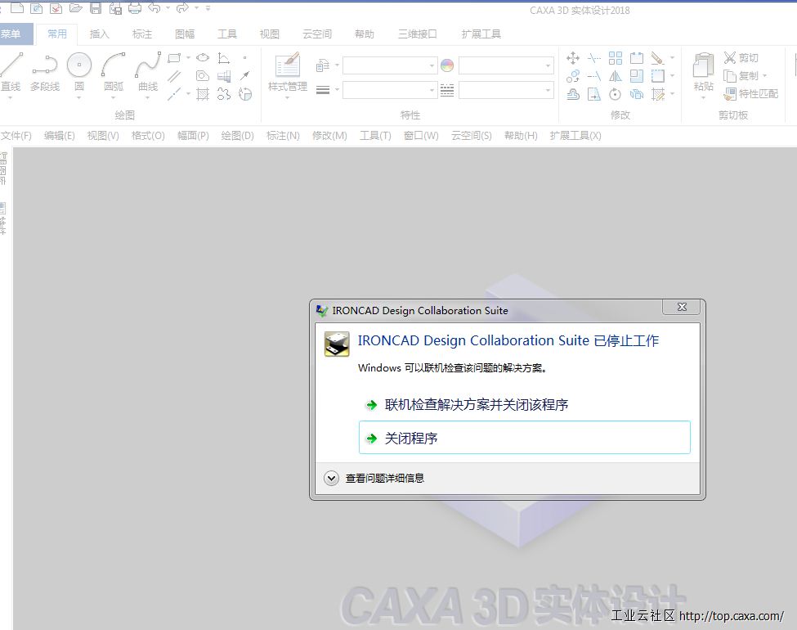Close the IRONCAD crash dialog
This screenshot has height=630, width=797.
click(682, 307)
